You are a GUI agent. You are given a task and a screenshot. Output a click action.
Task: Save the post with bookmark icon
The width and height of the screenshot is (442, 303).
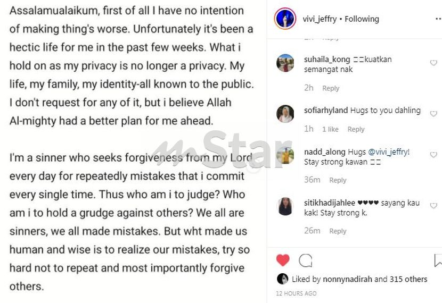coord(438,260)
